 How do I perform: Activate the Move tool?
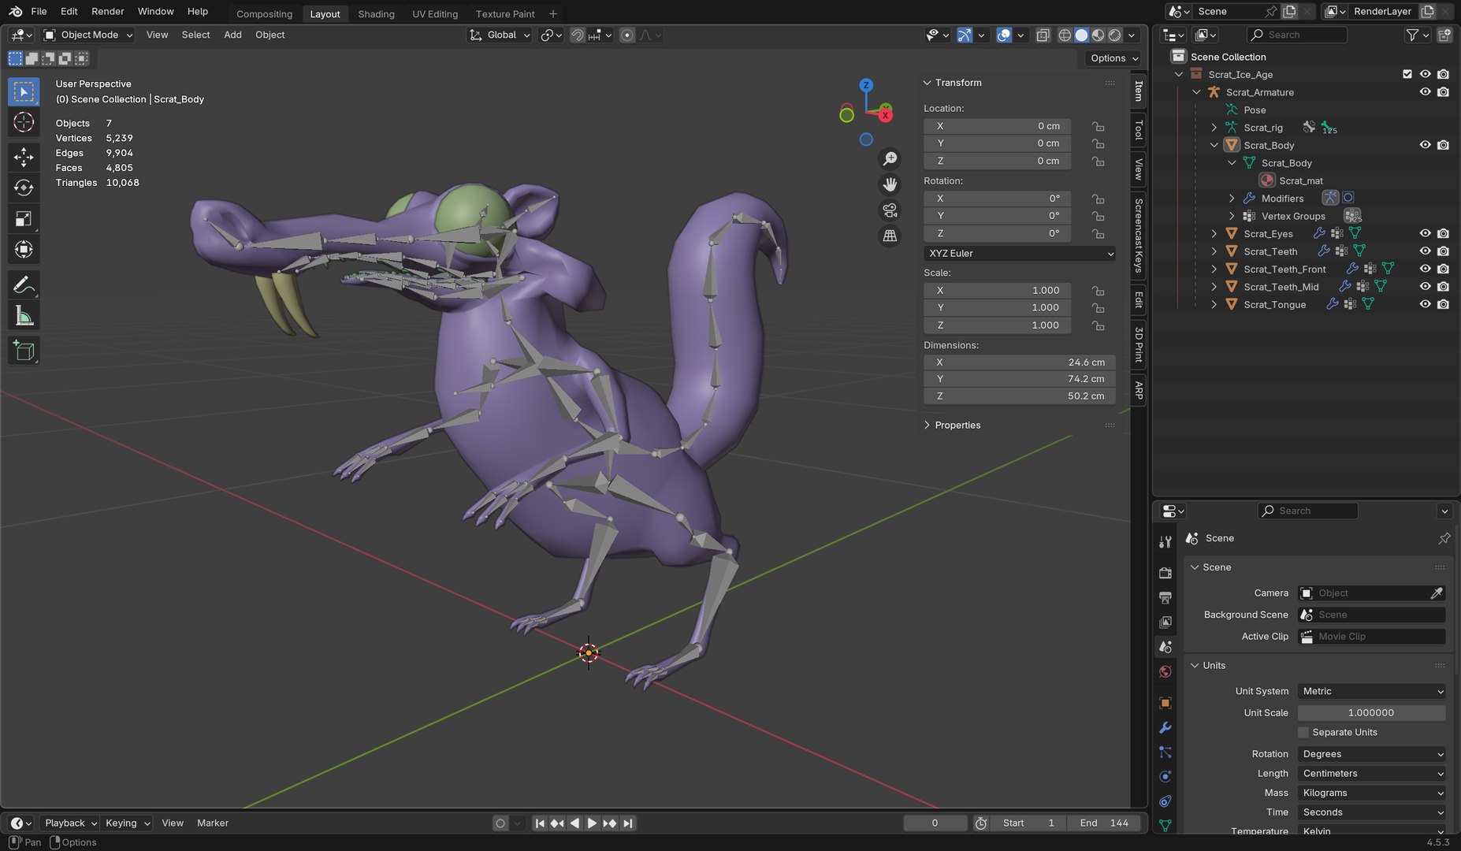pyautogui.click(x=24, y=157)
